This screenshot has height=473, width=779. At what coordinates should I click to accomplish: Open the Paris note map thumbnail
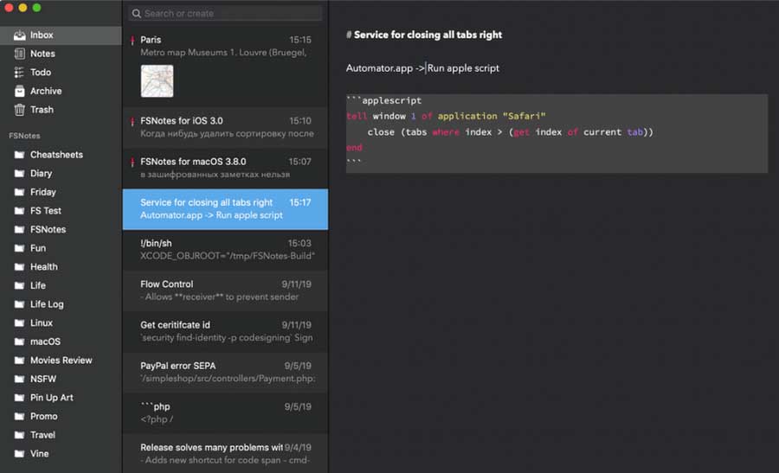[157, 81]
